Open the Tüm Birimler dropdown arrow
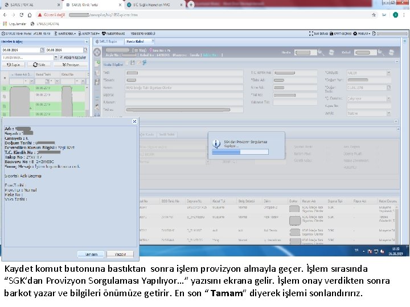This screenshot has width=410, height=307. coord(56,57)
